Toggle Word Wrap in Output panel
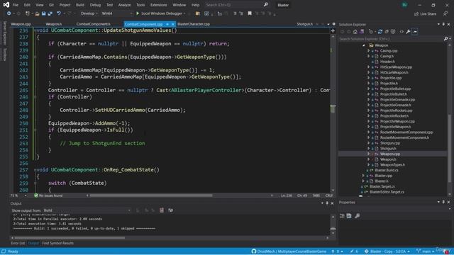454x255 pixels. point(170,210)
